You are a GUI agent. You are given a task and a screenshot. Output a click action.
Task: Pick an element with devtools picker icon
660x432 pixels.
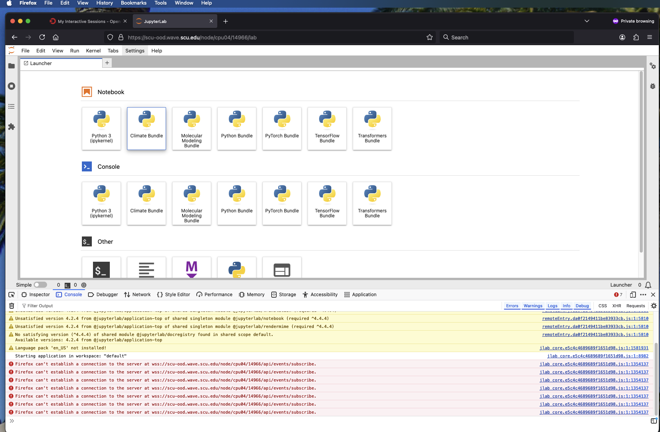click(x=11, y=295)
